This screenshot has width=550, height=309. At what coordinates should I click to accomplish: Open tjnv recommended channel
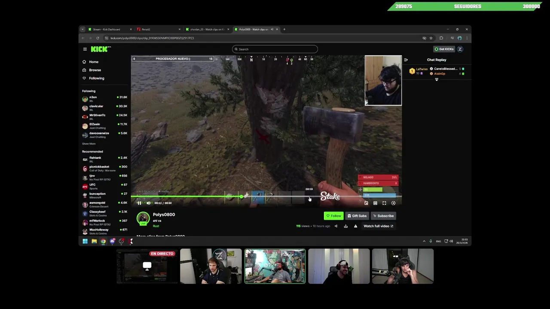(104, 177)
